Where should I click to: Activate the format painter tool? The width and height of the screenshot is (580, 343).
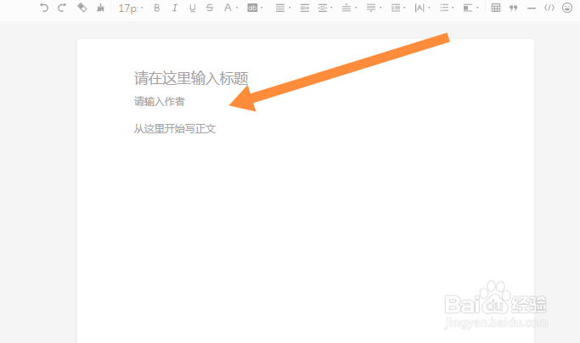[82, 8]
